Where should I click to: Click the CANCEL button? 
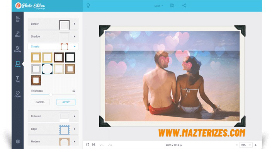[40, 102]
